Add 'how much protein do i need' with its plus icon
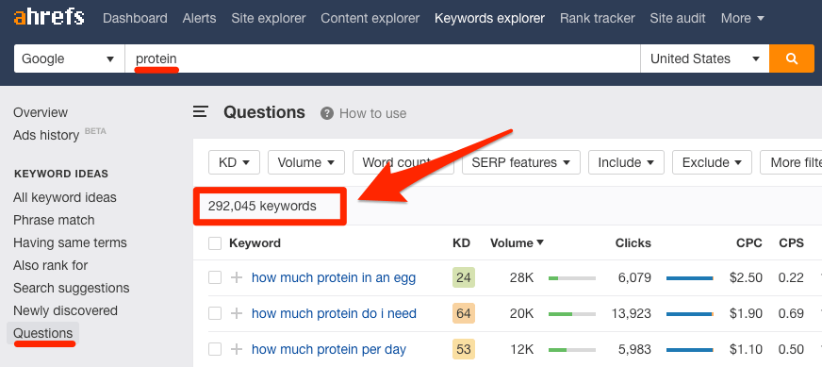This screenshot has width=822, height=367. click(237, 313)
